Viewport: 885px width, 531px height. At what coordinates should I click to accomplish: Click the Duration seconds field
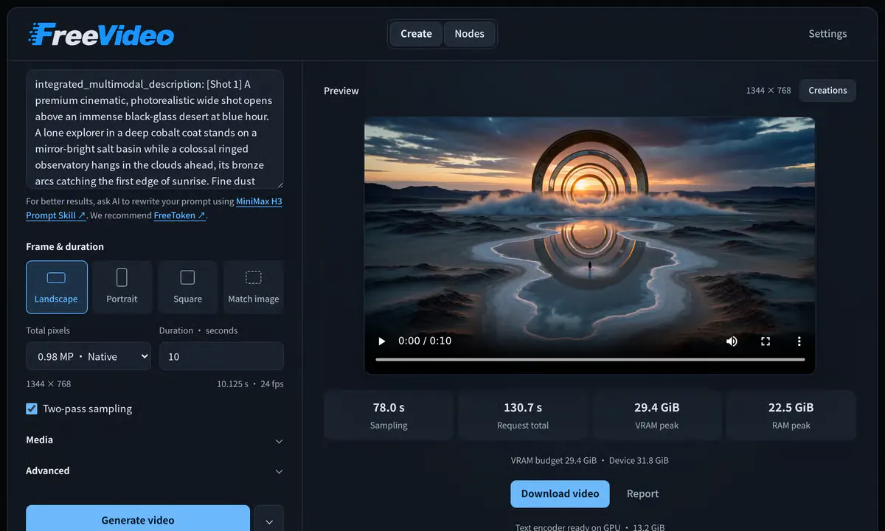pyautogui.click(x=221, y=356)
